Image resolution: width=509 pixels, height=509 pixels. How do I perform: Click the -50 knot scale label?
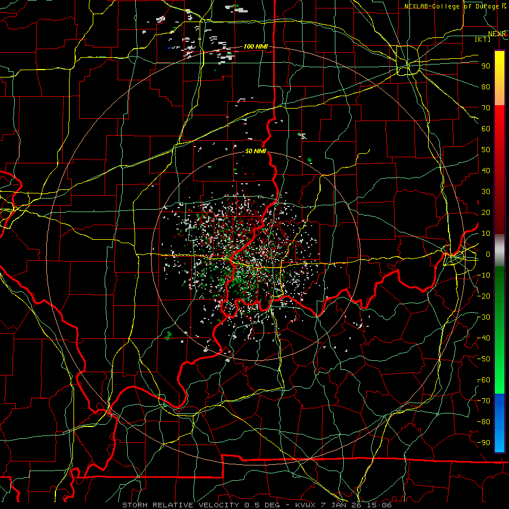click(484, 359)
